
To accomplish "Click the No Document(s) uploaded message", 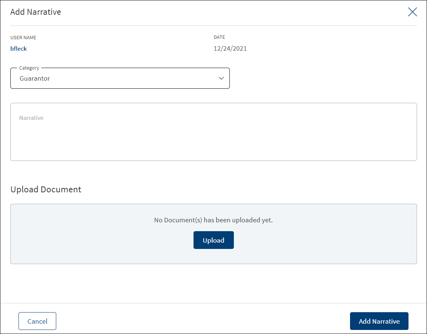I will (213, 220).
